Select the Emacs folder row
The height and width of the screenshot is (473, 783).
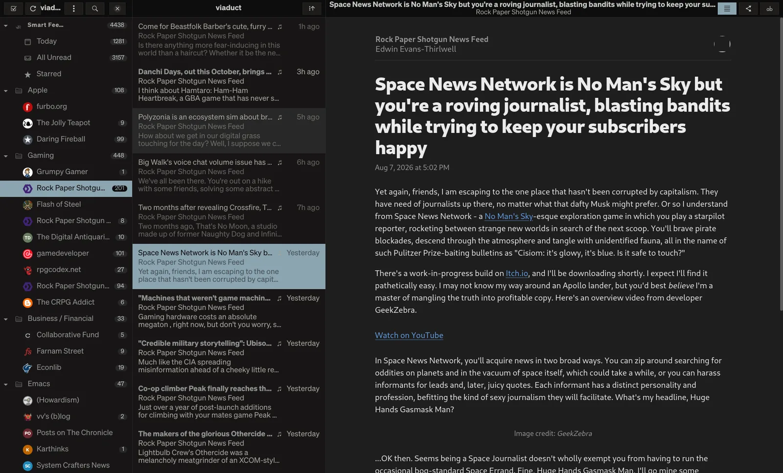pyautogui.click(x=66, y=384)
